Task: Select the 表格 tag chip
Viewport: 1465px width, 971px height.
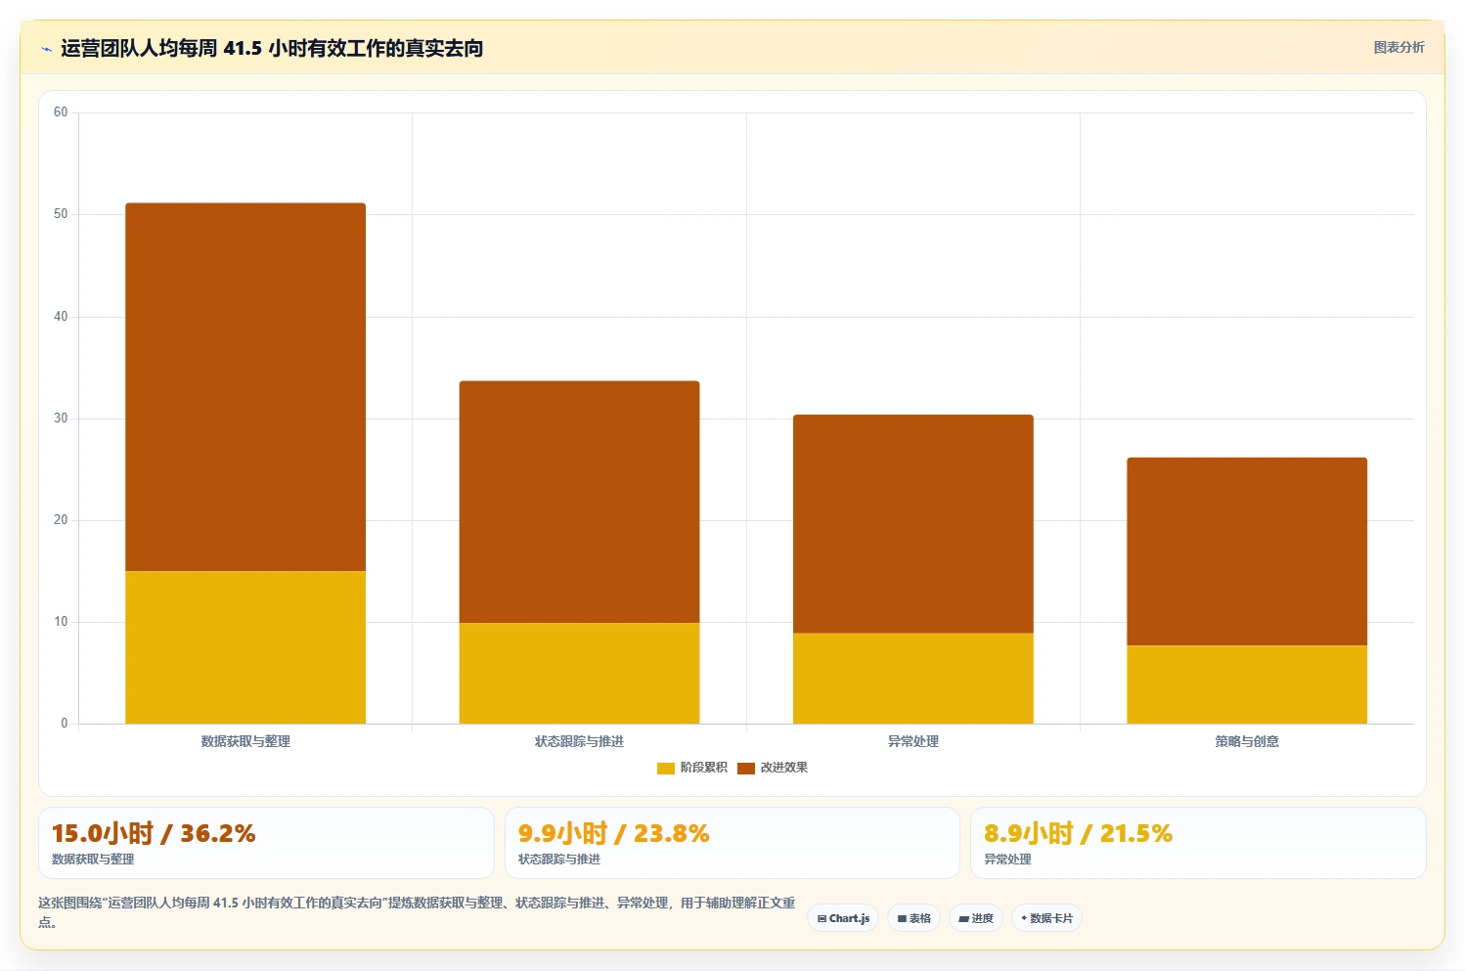Action: click(913, 918)
